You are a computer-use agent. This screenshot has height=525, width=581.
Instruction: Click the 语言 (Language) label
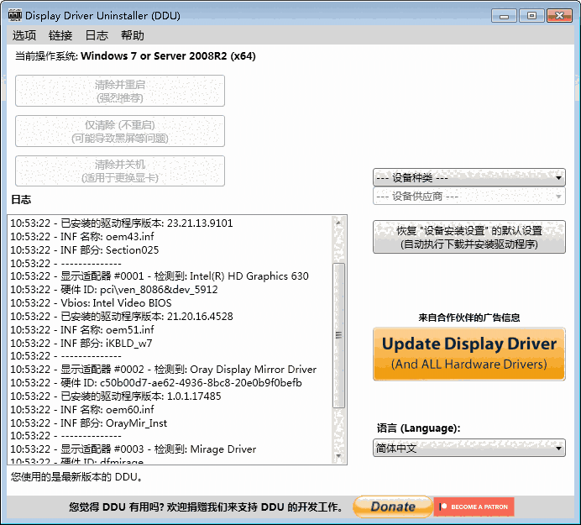(418, 428)
